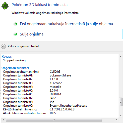Click the horizontal scroll right arrow
Screen dimensions: 124x123
(x=116, y=119)
